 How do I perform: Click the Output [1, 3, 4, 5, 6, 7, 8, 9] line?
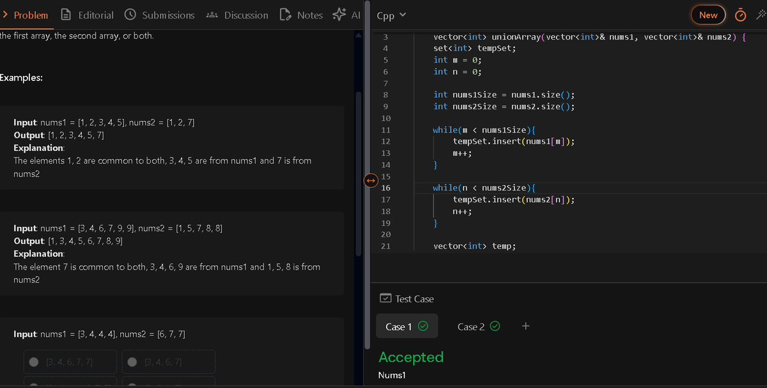[x=68, y=241]
